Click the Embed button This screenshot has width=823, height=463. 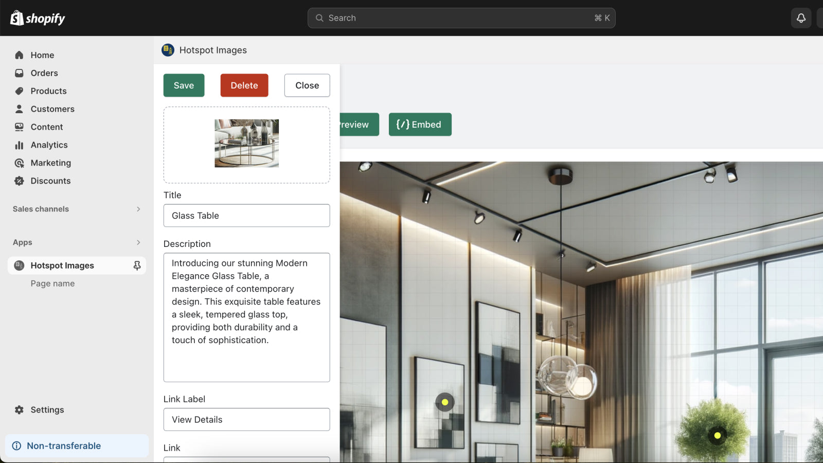[420, 124]
